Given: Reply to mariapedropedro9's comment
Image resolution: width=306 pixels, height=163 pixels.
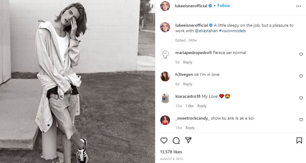Looking at the screenshot, I should tap(188, 62).
